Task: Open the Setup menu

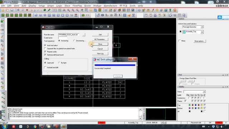Action: (x=42, y=6)
